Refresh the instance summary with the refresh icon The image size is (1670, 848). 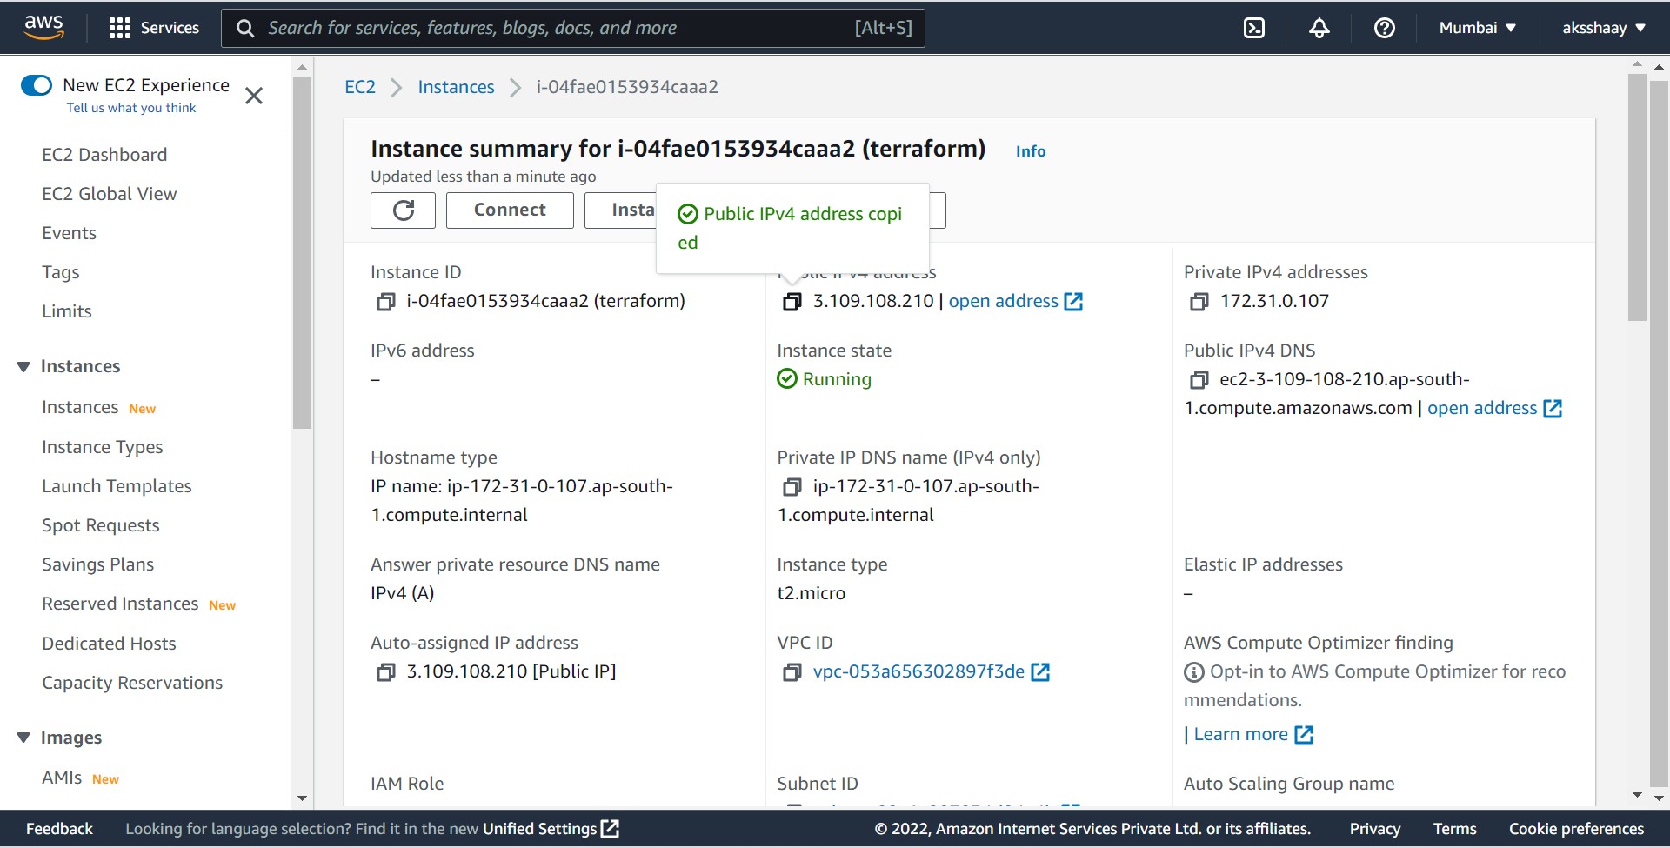(403, 210)
